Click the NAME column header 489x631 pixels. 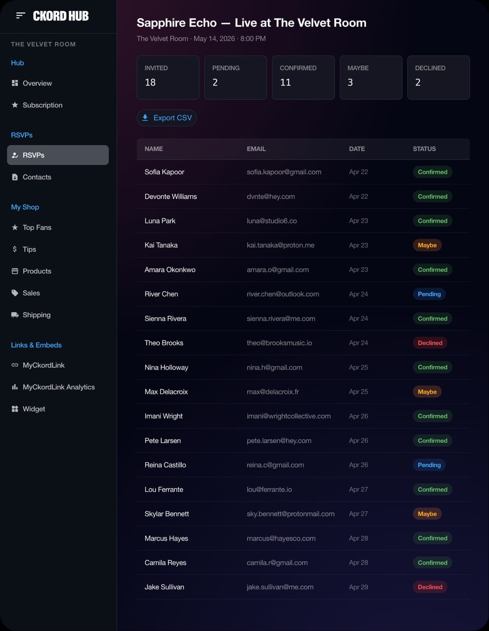tap(154, 149)
